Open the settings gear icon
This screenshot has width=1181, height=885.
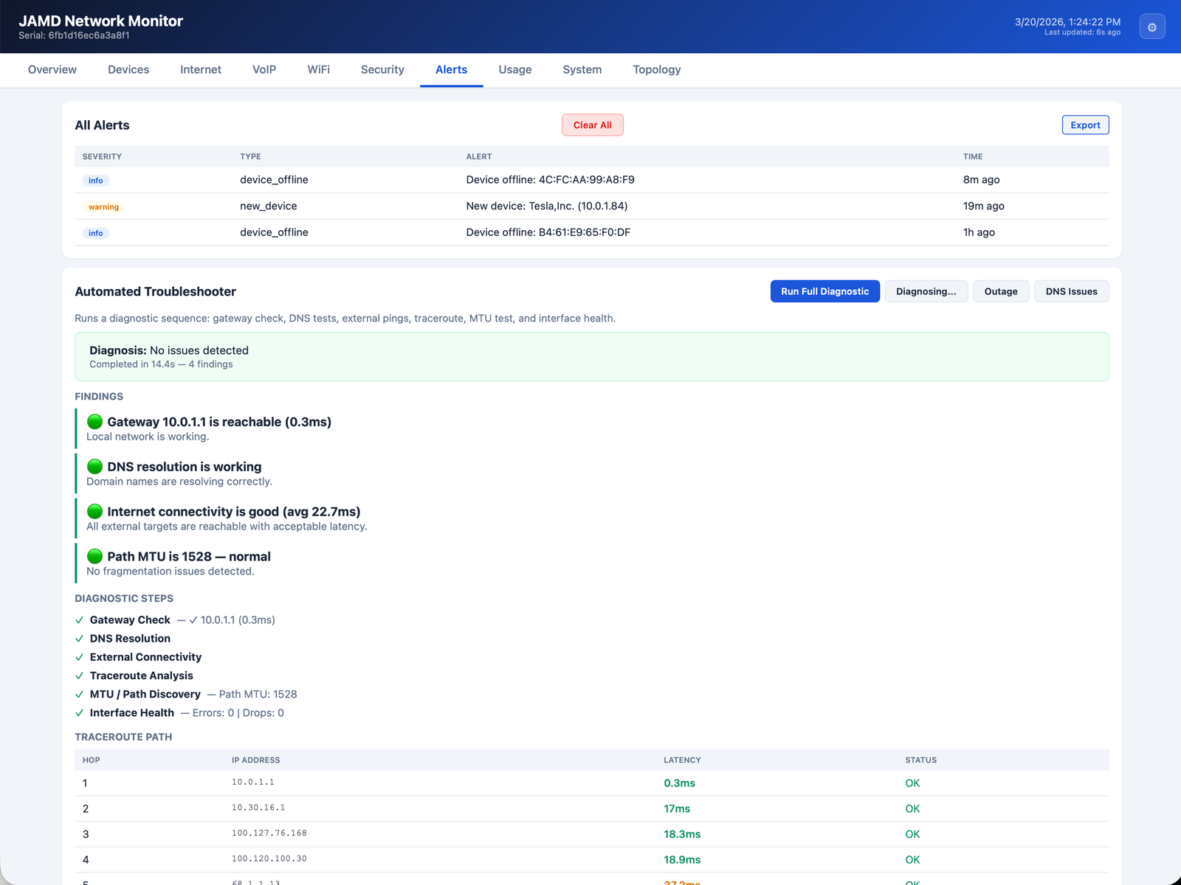tap(1152, 27)
